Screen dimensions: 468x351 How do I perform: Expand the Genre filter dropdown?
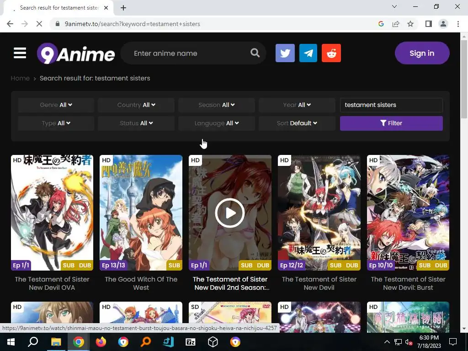(56, 105)
